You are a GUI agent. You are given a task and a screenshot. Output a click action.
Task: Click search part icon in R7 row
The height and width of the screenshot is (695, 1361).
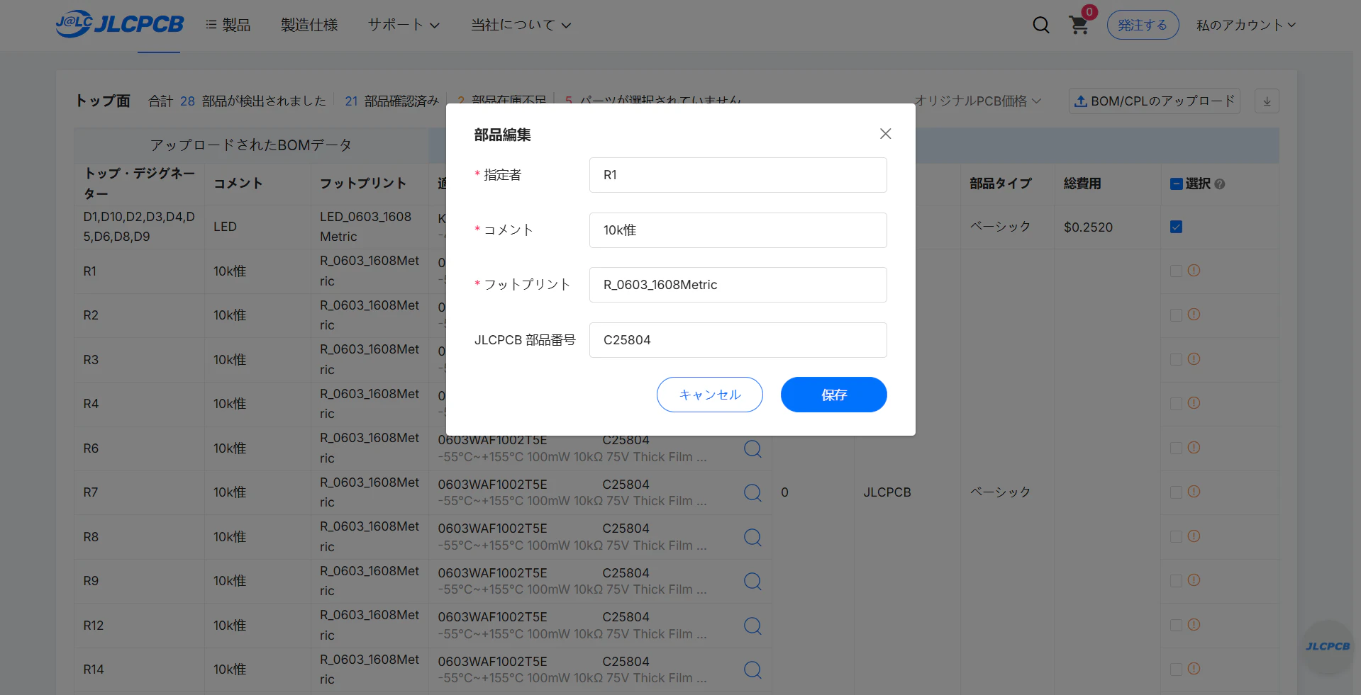(752, 492)
